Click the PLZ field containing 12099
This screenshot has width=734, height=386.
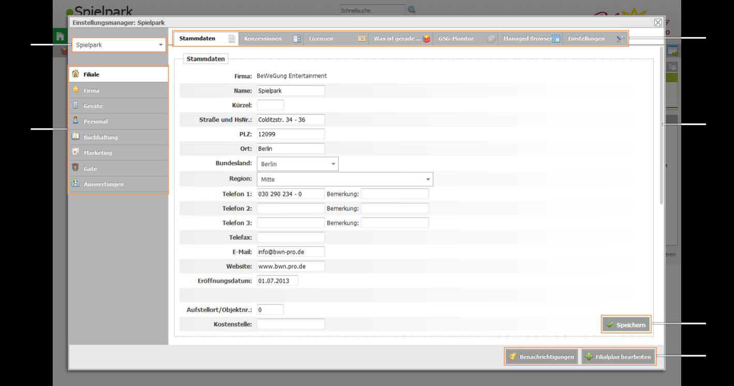pyautogui.click(x=290, y=134)
